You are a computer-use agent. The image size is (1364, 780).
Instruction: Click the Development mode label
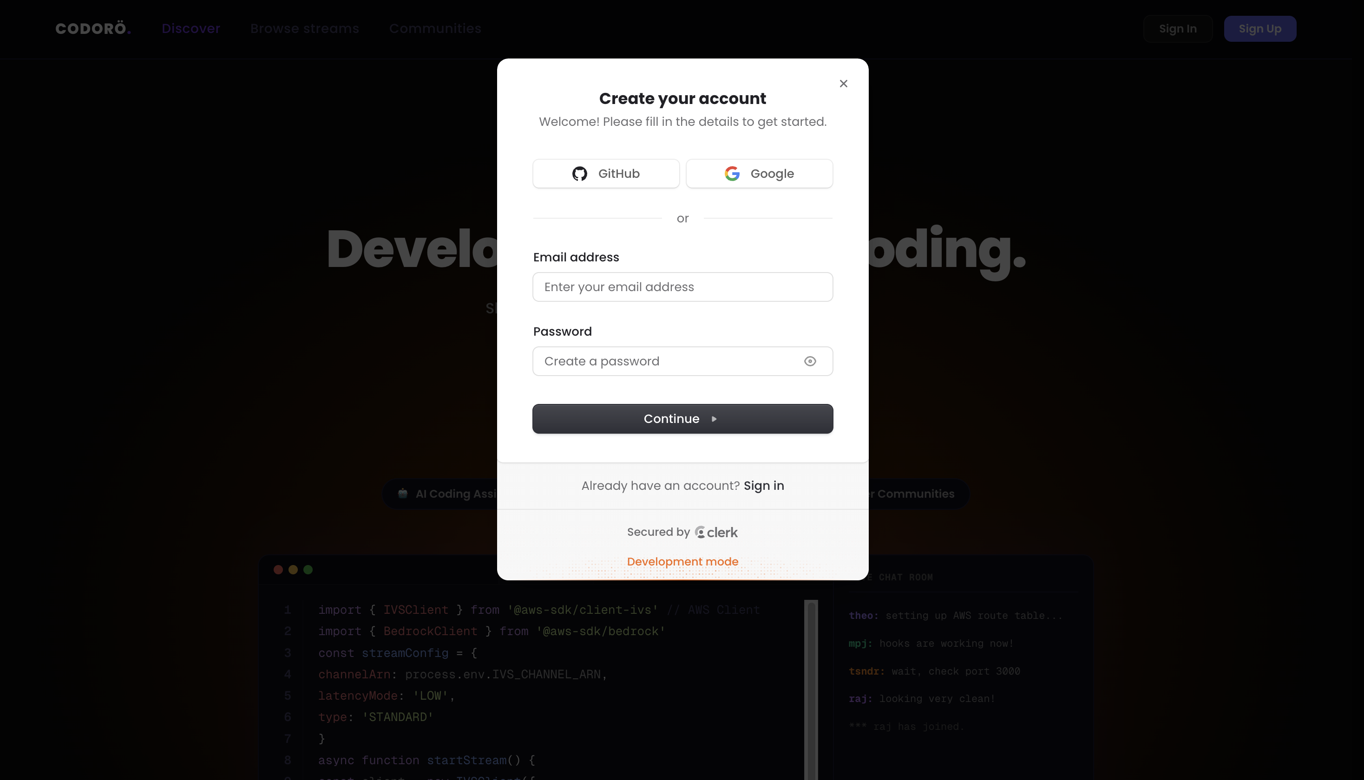pos(682,561)
